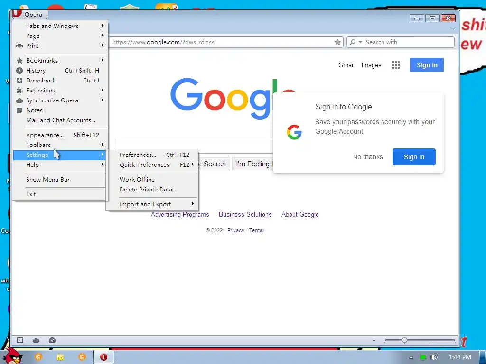The height and width of the screenshot is (364, 486).
Task: Click the I'm Feeling Lucky button
Action: click(x=252, y=164)
